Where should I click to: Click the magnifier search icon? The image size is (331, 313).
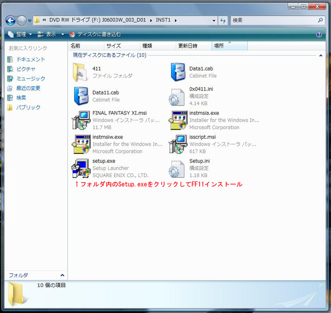(x=320, y=20)
